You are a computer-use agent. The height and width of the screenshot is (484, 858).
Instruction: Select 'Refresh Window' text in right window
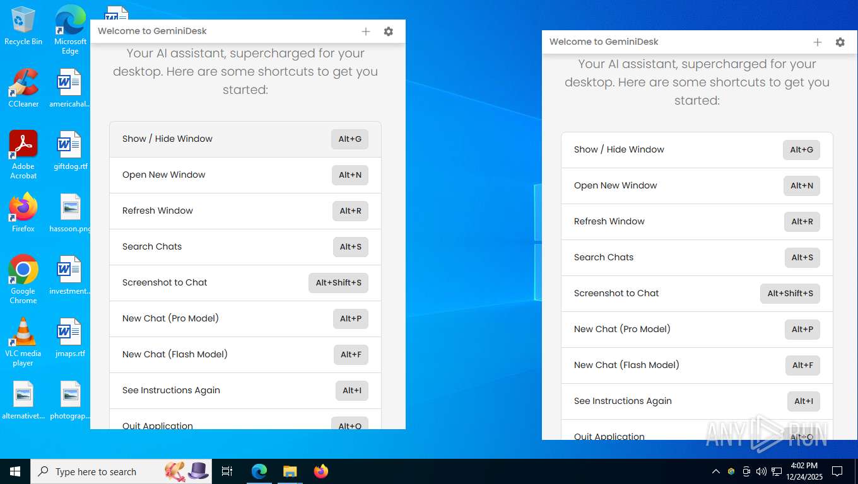pyautogui.click(x=609, y=222)
